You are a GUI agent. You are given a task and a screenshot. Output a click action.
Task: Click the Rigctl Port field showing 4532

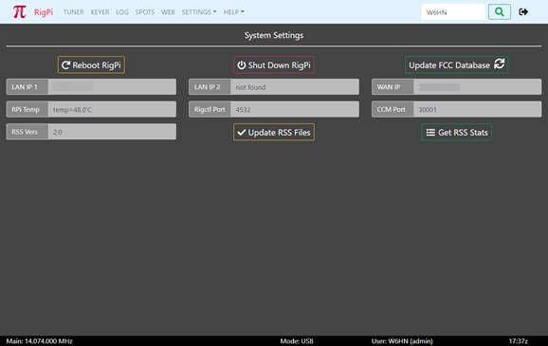tap(295, 109)
